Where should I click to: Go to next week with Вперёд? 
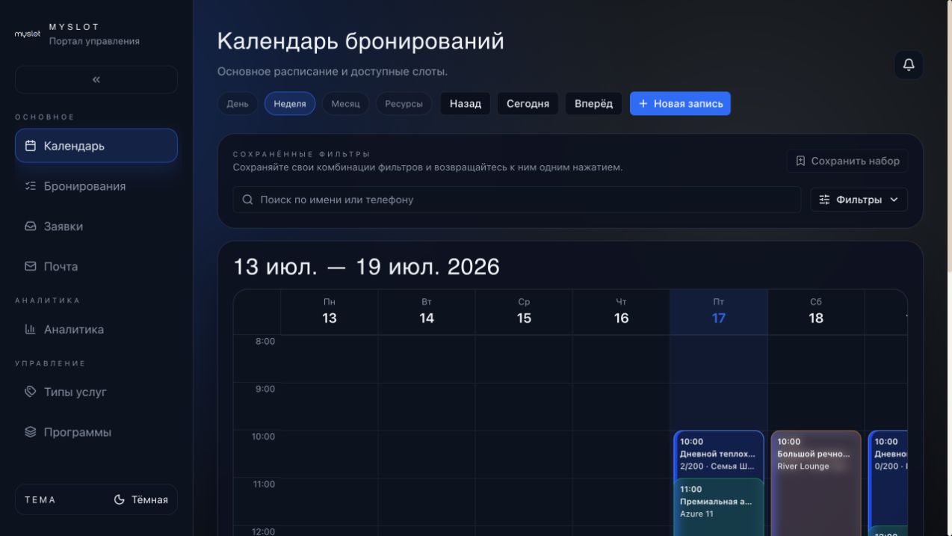pos(593,104)
